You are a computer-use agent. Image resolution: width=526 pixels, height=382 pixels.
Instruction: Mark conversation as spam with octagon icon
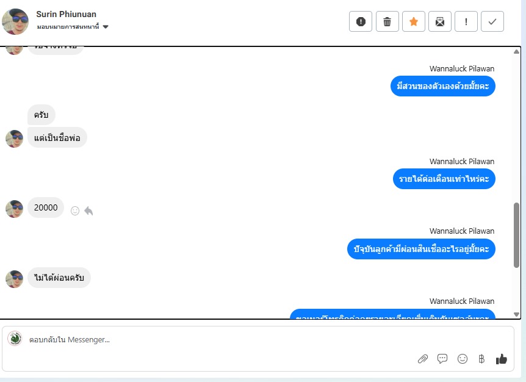pyautogui.click(x=361, y=21)
